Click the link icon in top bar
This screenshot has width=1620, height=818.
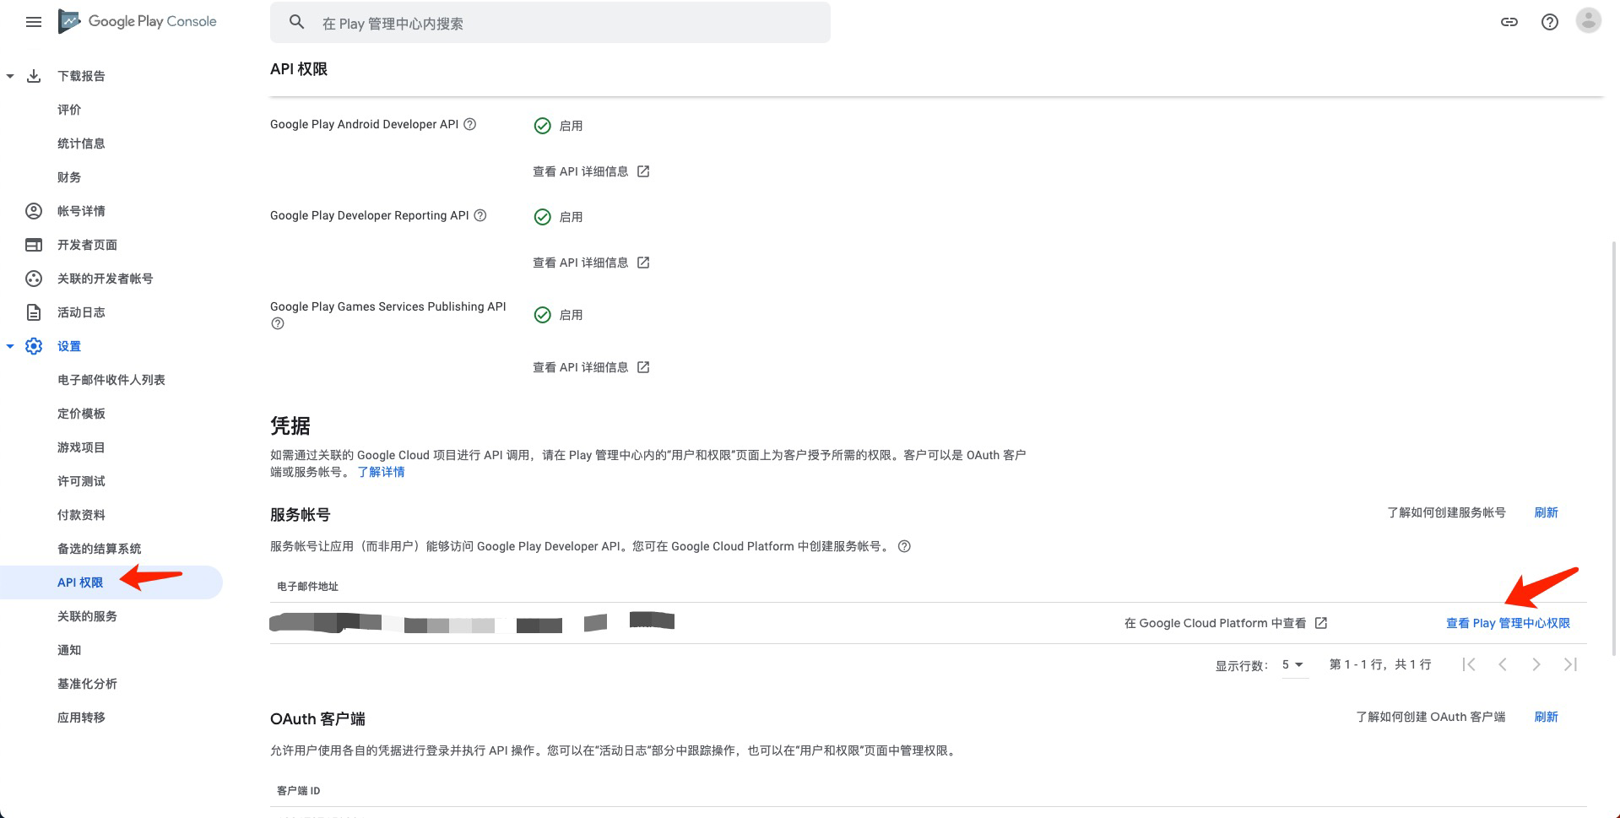click(1509, 22)
